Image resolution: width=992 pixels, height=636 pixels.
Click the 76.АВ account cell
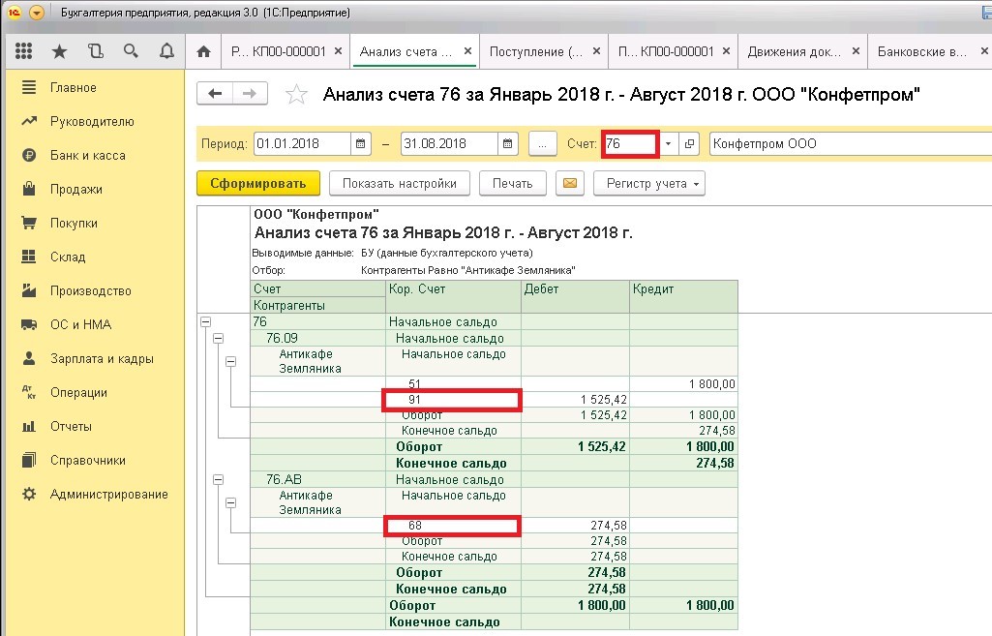click(x=318, y=480)
